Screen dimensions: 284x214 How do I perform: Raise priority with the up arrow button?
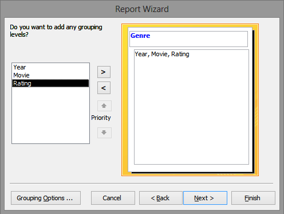[104, 106]
